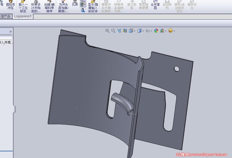Open Apply Scene dropdown arrow
232x158 pixels.
pyautogui.click(x=166, y=31)
